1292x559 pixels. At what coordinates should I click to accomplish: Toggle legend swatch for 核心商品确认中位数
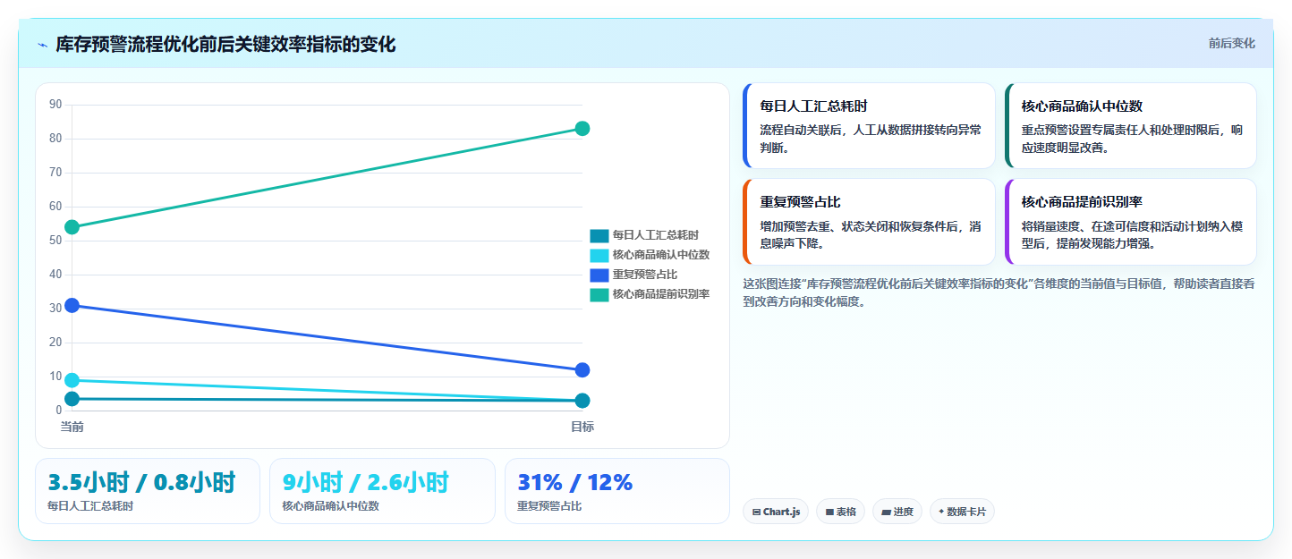pos(599,256)
